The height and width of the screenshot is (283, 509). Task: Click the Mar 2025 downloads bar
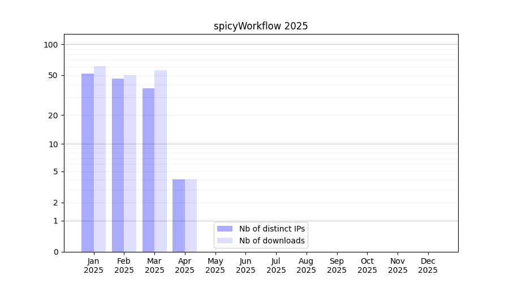coord(161,161)
